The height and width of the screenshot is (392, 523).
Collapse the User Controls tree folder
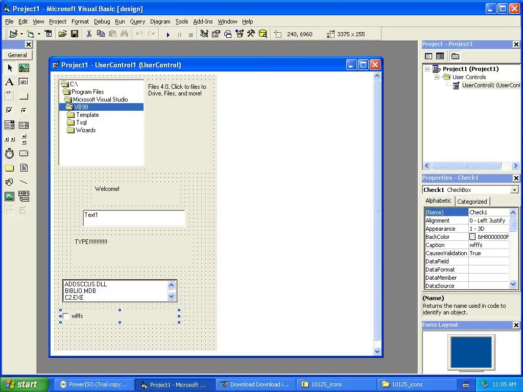click(x=437, y=77)
